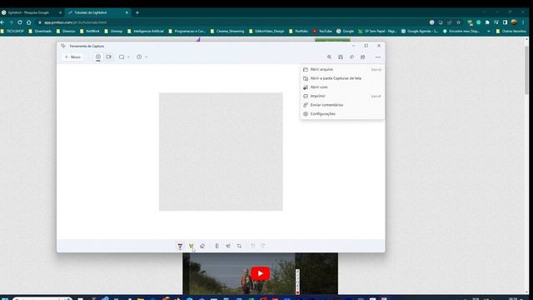Open the delay timer dropdown
The width and height of the screenshot is (533, 300).
pyautogui.click(x=142, y=57)
